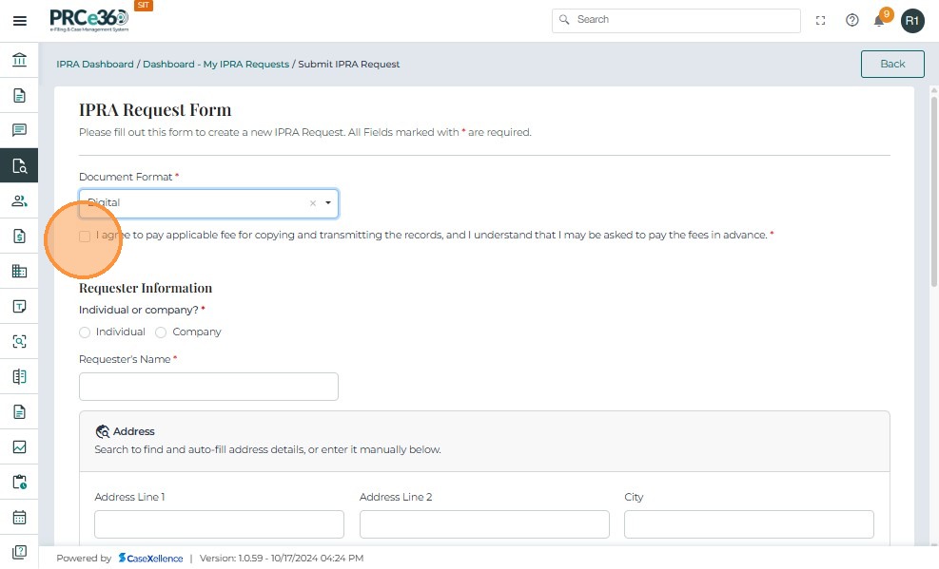The width and height of the screenshot is (939, 569).
Task: Expand the Document Format dropdown arrow
Action: [328, 203]
